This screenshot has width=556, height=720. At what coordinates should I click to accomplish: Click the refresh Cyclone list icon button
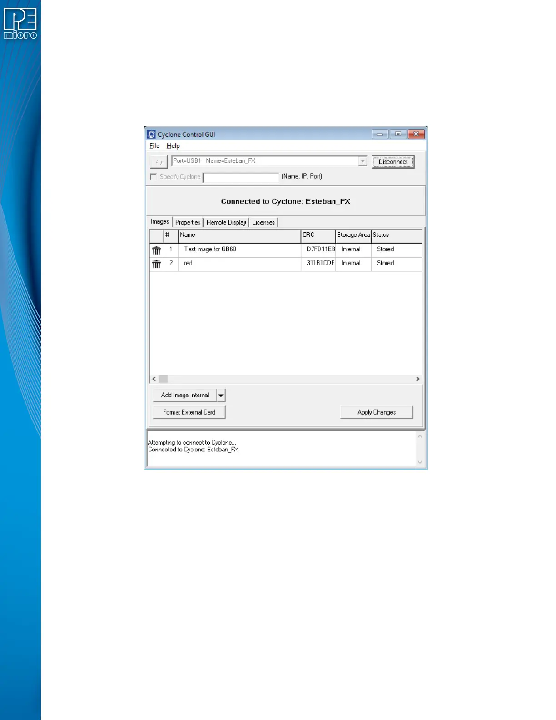(x=159, y=162)
